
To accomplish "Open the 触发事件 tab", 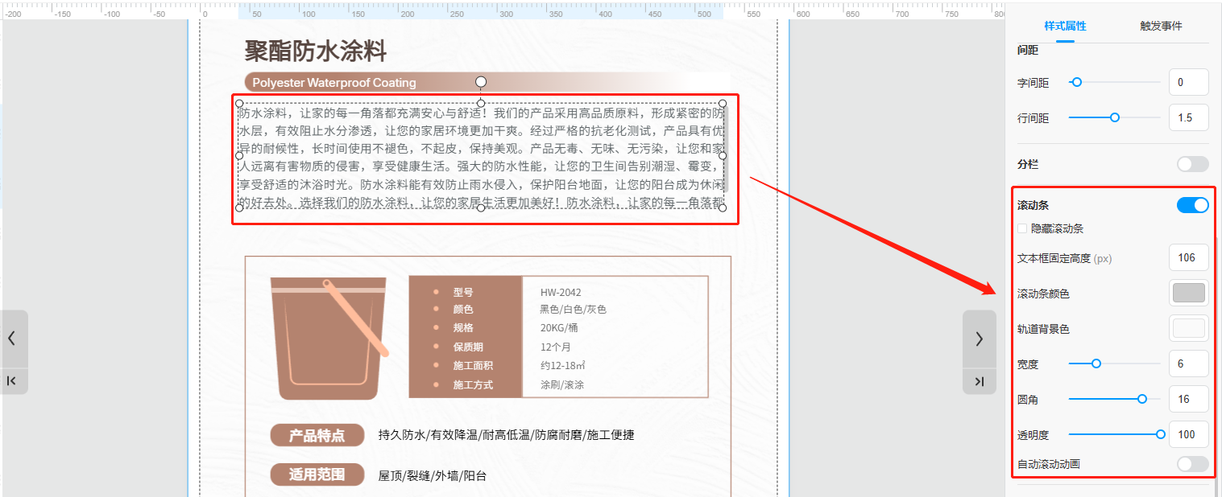I will pyautogui.click(x=1161, y=26).
